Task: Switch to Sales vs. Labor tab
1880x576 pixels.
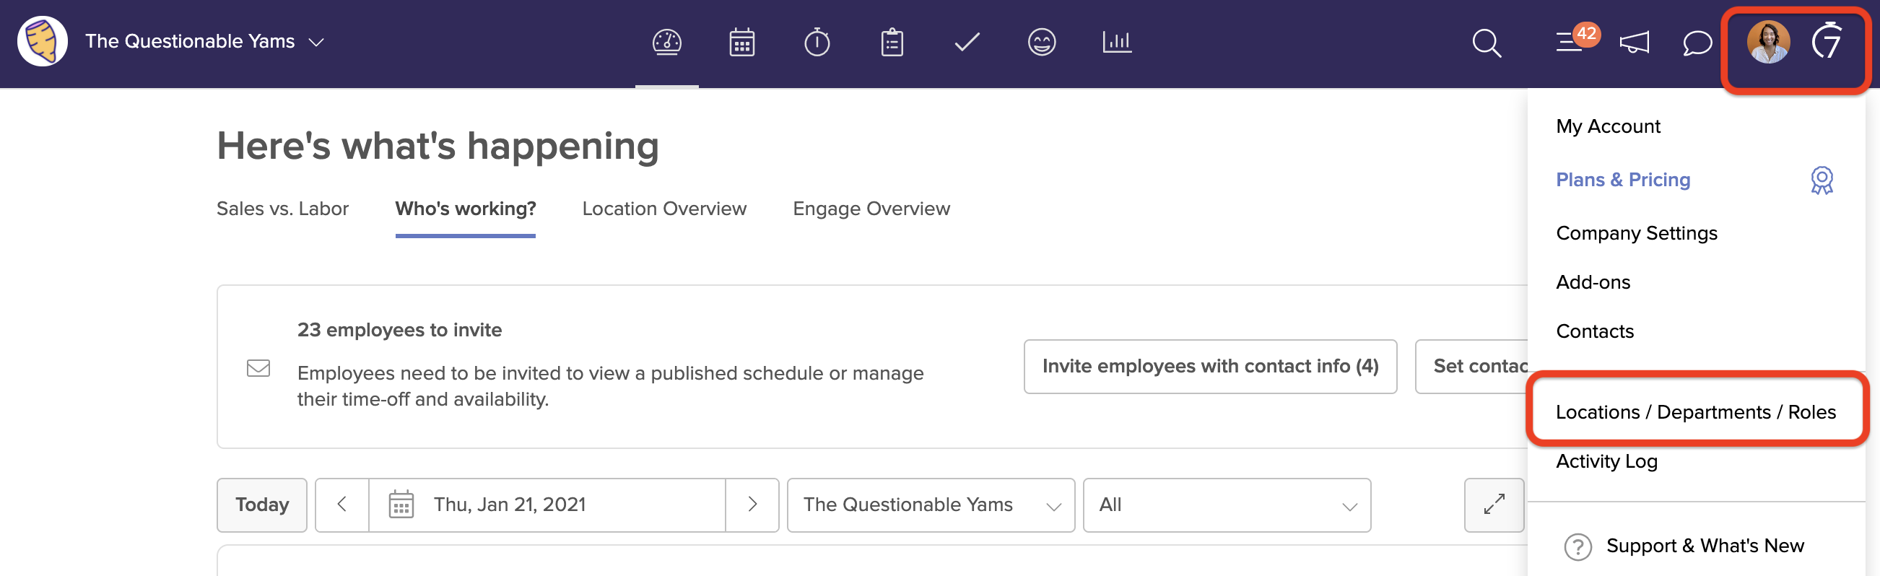Action: tap(282, 209)
